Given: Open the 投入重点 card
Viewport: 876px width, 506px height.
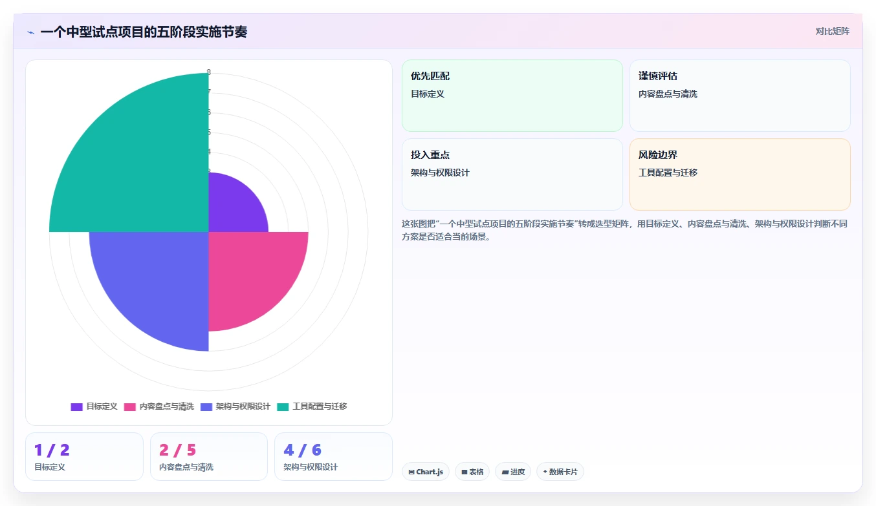Looking at the screenshot, I should pos(512,174).
